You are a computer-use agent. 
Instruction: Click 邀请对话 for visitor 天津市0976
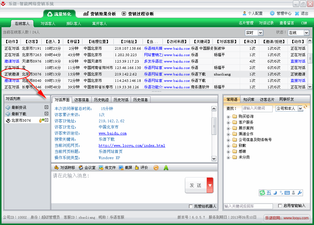point(12,61)
